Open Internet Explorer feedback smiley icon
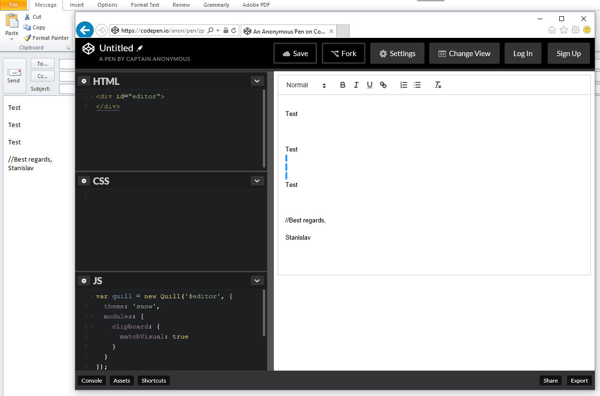The image size is (600, 396). point(587,30)
